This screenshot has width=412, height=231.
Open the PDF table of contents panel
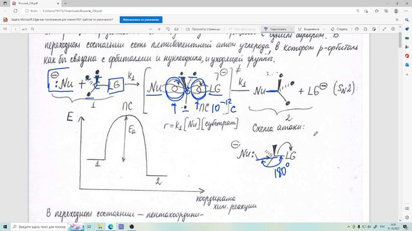click(x=5, y=29)
